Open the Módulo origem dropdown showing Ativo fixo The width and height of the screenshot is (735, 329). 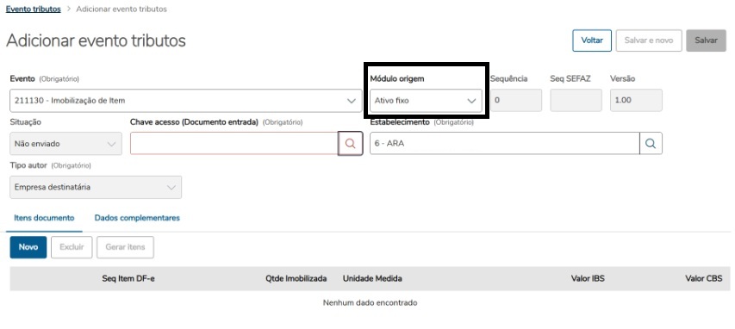click(x=426, y=100)
